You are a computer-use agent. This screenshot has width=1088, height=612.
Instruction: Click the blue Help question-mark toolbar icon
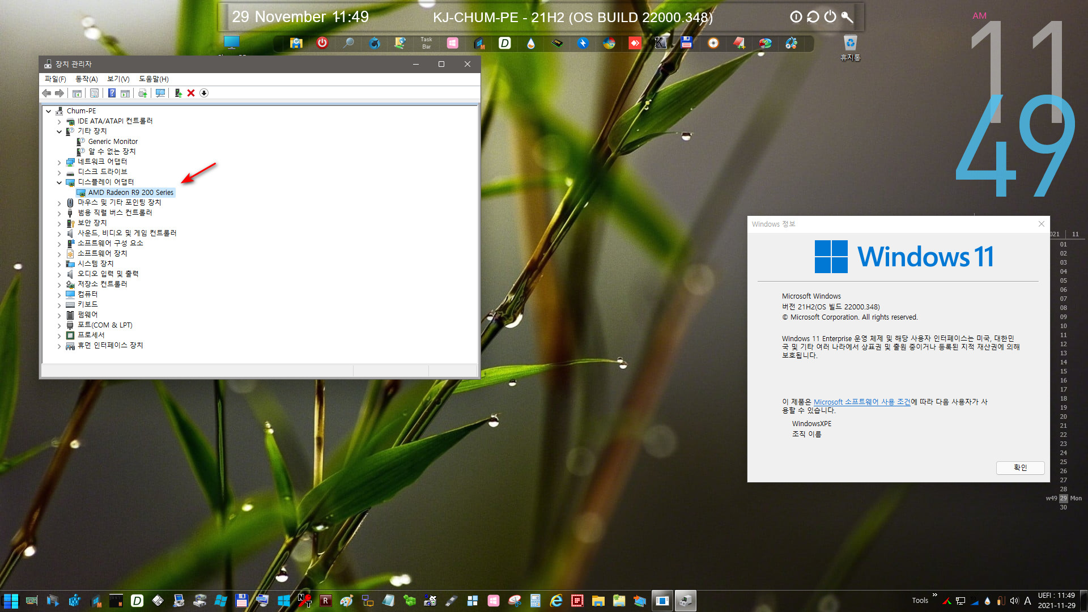tap(112, 93)
